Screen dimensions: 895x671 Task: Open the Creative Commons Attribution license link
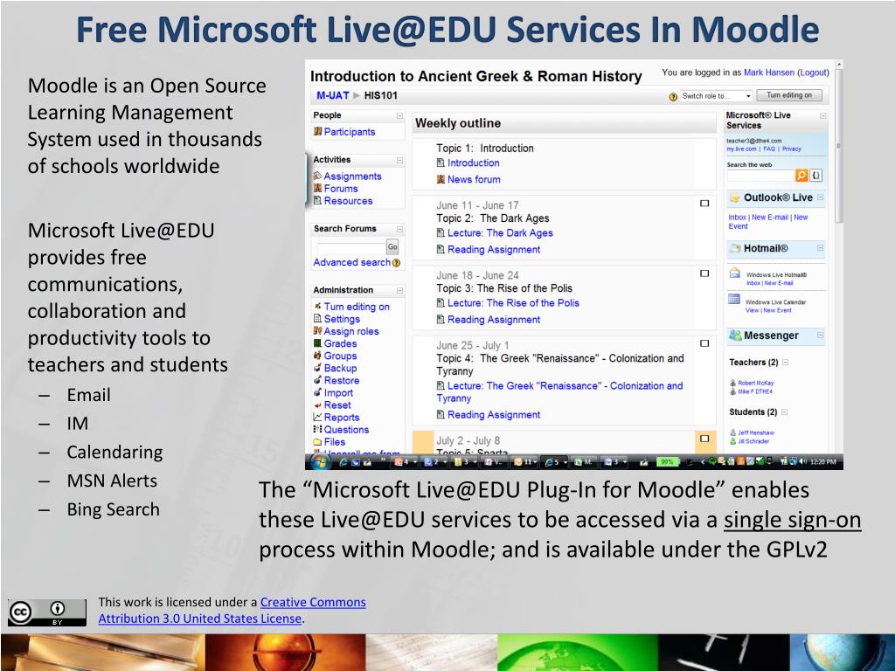[232, 611]
